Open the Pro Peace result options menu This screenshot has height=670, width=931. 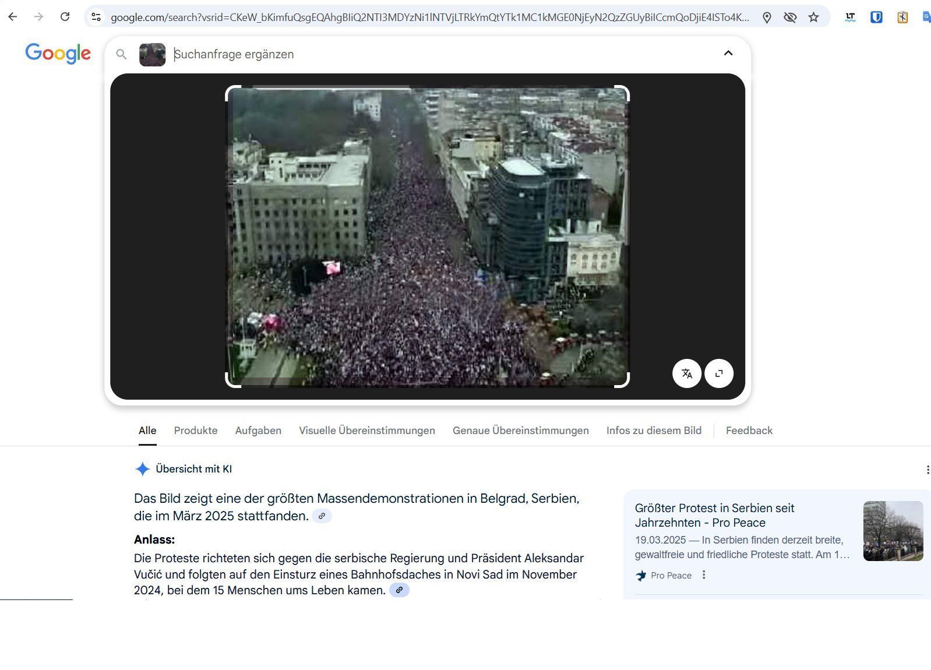pos(704,575)
